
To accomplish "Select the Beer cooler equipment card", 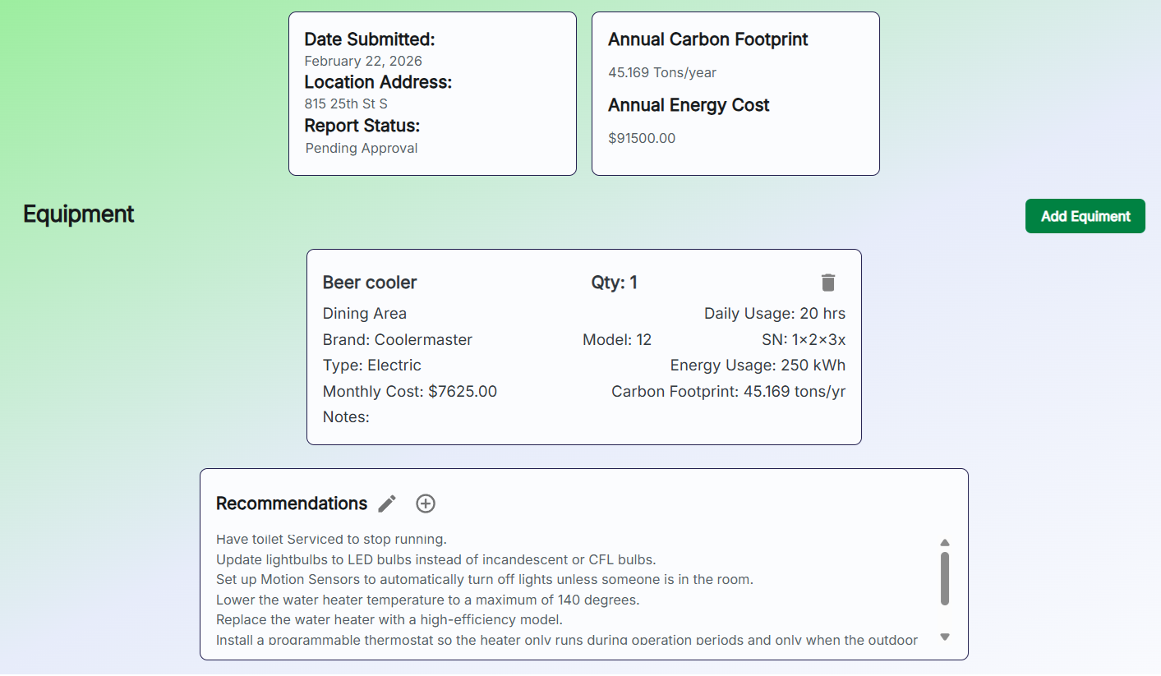I will (583, 347).
